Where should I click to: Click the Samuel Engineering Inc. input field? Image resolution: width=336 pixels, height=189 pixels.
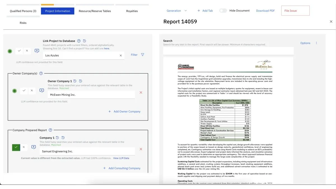click(x=87, y=151)
